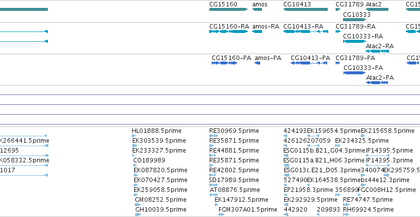Screen dimensions: 420x217
Task: Select the CG10333-PA protein bar
Action: (x=354, y=73)
